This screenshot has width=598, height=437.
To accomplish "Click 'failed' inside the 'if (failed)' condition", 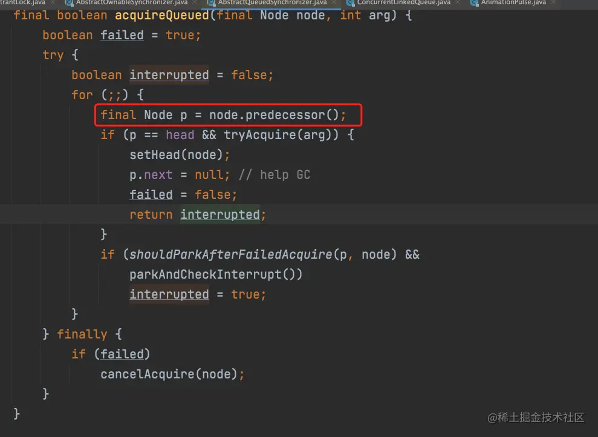I will (x=122, y=354).
